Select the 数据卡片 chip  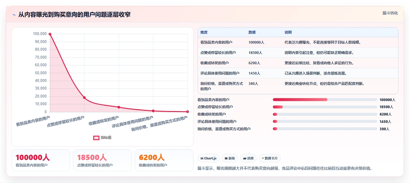click(270, 158)
